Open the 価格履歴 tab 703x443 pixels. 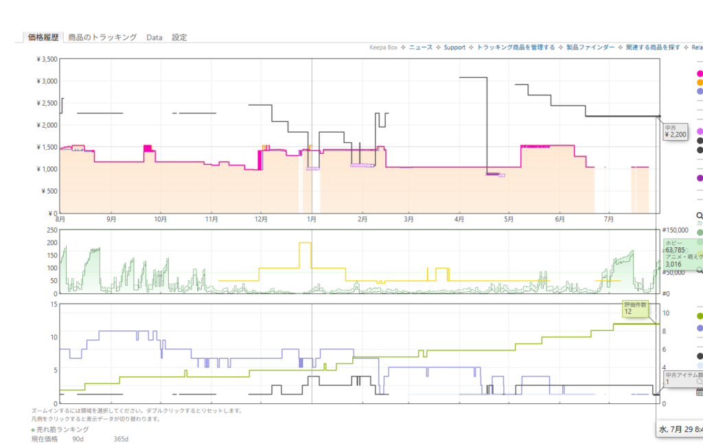tap(43, 37)
